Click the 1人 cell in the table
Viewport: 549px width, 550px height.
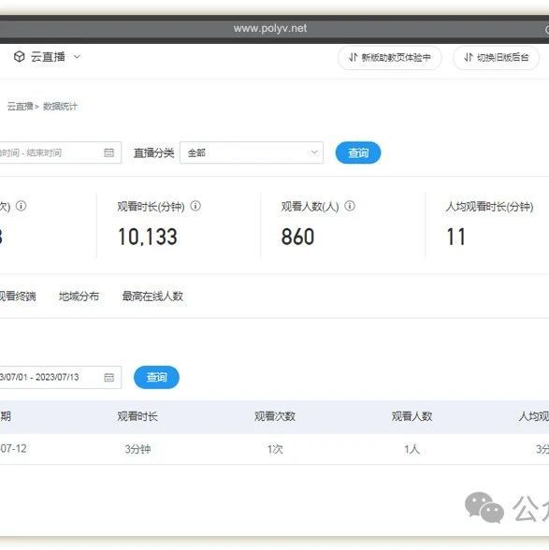[x=412, y=449]
